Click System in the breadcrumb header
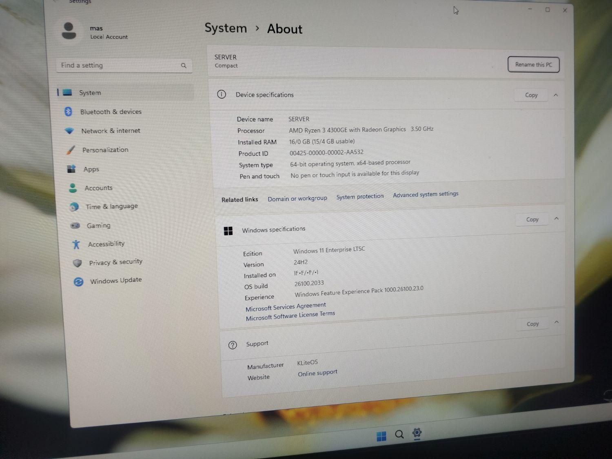The height and width of the screenshot is (459, 612). click(x=226, y=28)
